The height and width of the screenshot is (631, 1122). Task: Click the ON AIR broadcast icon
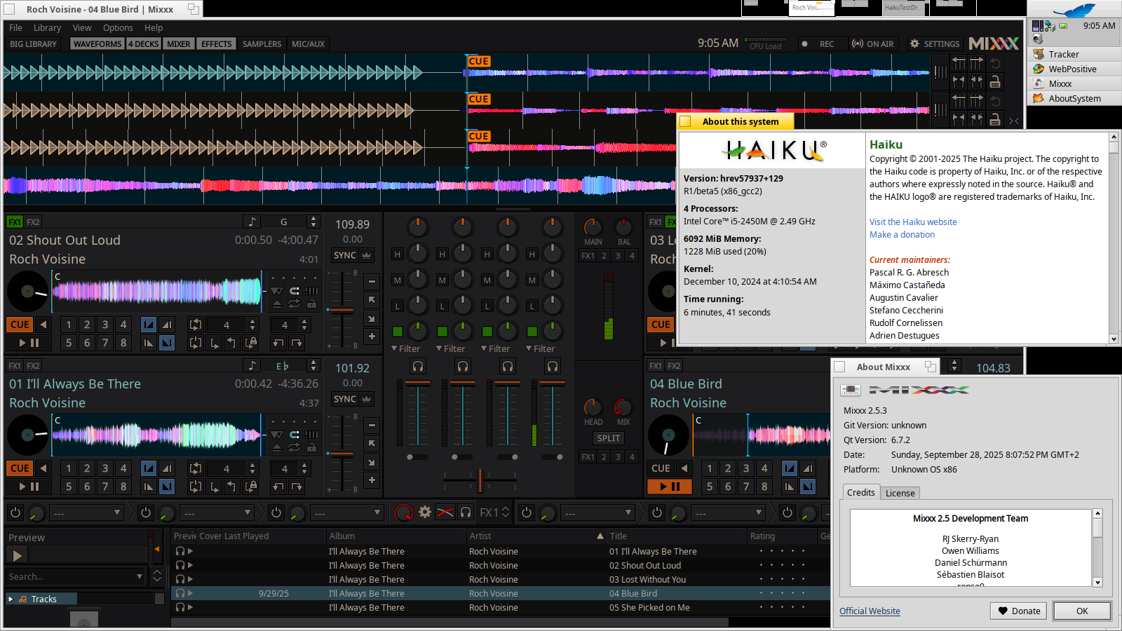pos(857,43)
